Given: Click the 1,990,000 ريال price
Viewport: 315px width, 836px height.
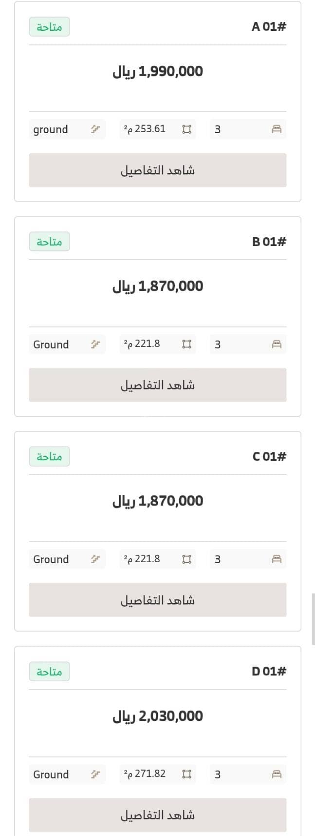Looking at the screenshot, I should 158,71.
